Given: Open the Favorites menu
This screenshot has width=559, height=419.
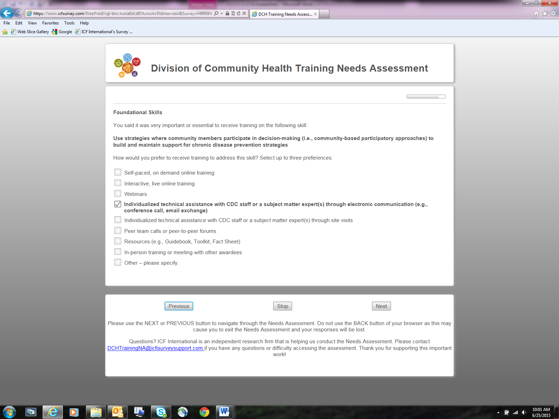Looking at the screenshot, I should [x=50, y=23].
